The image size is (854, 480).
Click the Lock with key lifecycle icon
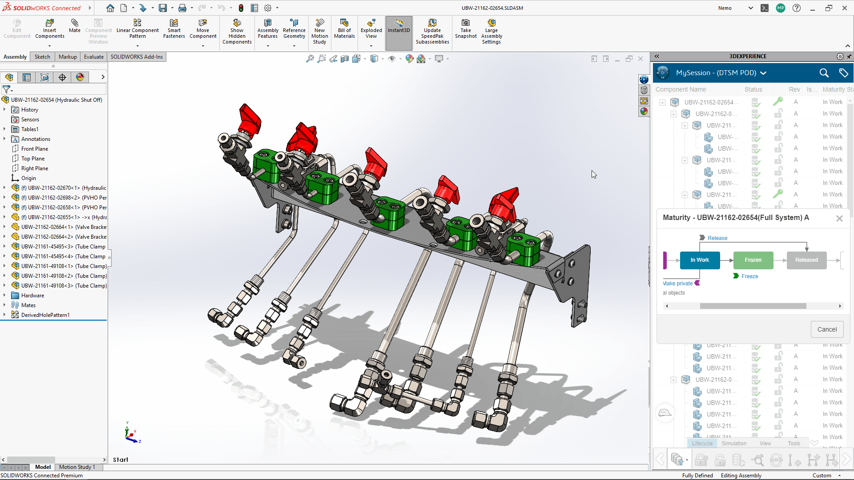tap(701, 460)
